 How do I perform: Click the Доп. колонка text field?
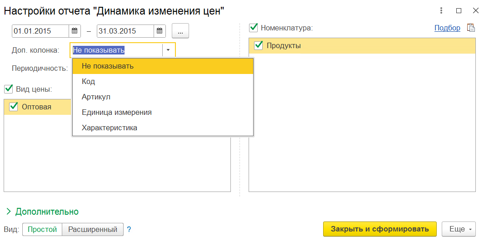click(117, 50)
